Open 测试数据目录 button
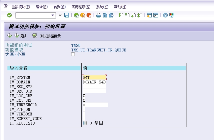 tap(50, 36)
